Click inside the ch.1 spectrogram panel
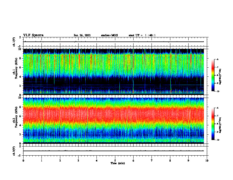This screenshot has width=233, height=180. point(114,72)
